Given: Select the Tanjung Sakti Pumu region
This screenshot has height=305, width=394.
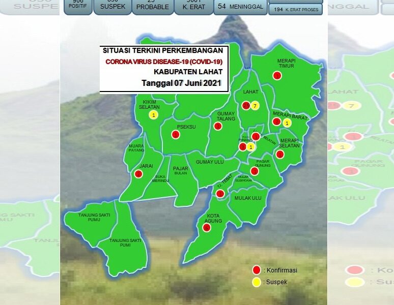Looking at the screenshot, I should pyautogui.click(x=88, y=220).
